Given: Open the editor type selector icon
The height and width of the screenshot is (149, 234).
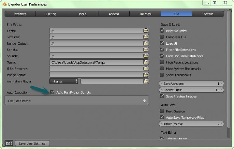Looking at the screenshot, I should 9,143.
